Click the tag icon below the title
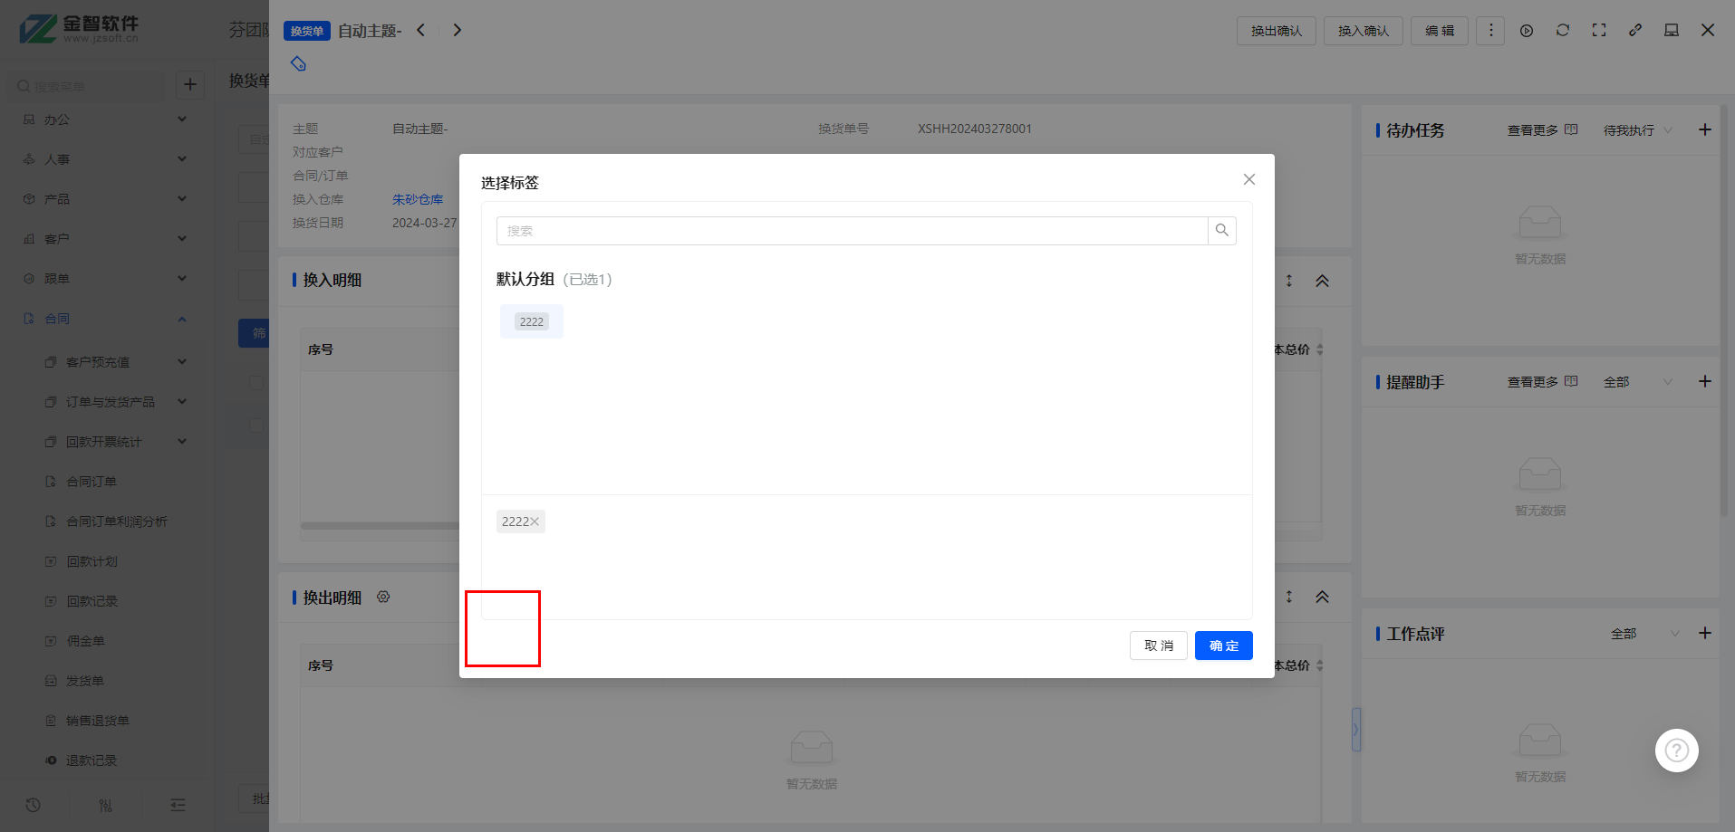Viewport: 1735px width, 832px height. [x=298, y=64]
